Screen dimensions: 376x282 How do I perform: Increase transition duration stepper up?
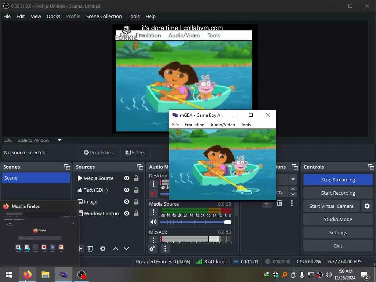[x=293, y=189]
